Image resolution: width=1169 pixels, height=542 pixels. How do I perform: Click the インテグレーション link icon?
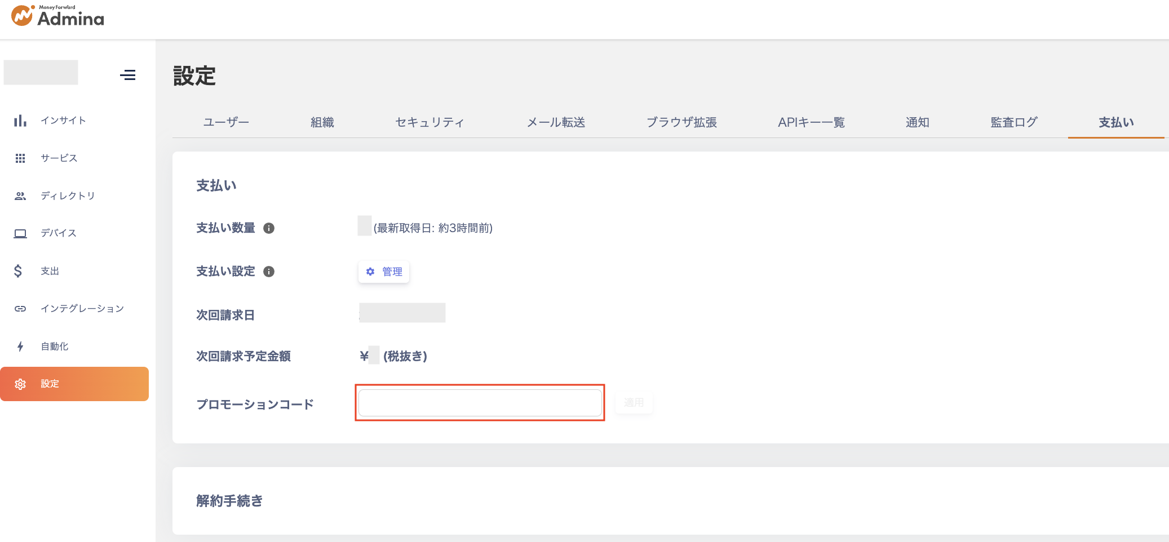20,309
